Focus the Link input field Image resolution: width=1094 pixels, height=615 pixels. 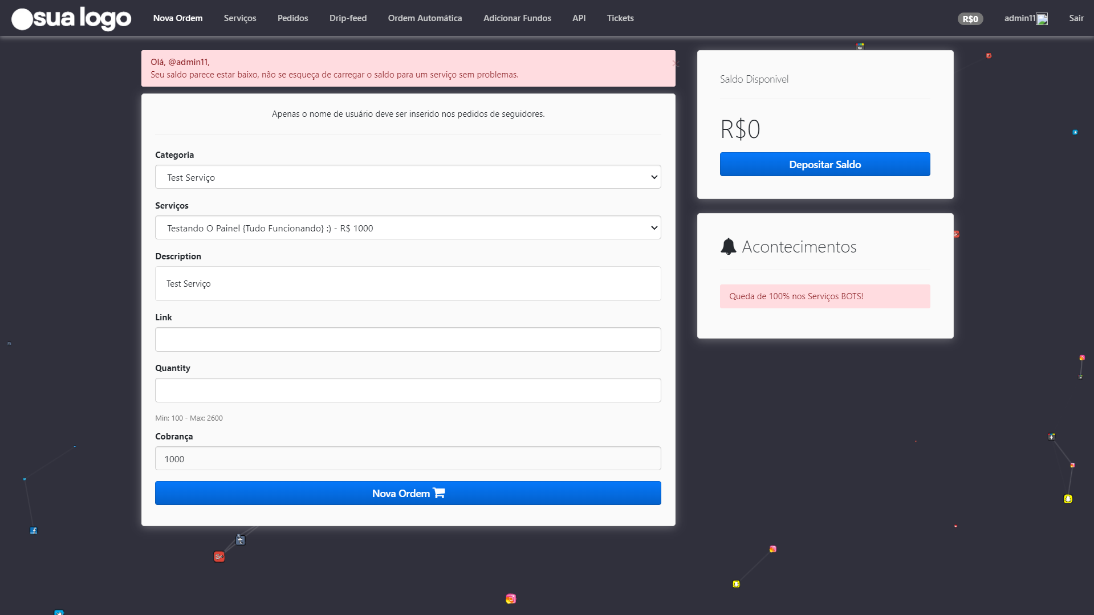tap(408, 340)
